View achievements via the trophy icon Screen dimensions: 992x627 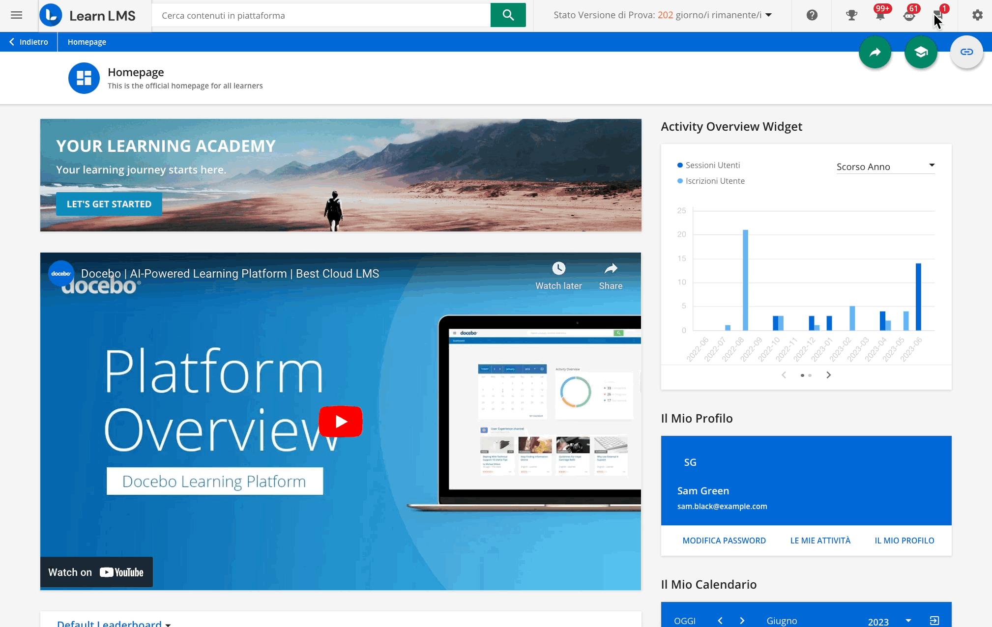[x=851, y=15]
